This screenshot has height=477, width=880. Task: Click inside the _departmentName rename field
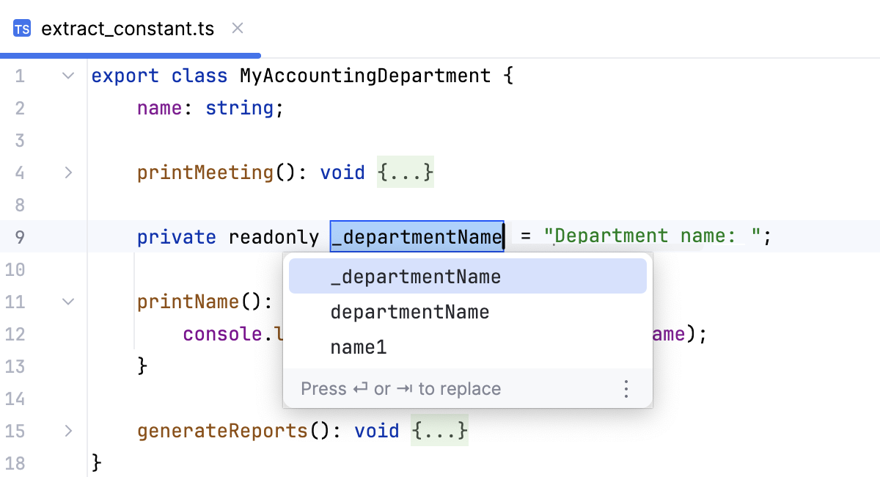417,236
